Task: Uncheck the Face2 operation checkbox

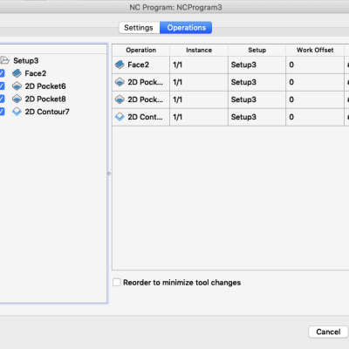Action: coord(2,73)
